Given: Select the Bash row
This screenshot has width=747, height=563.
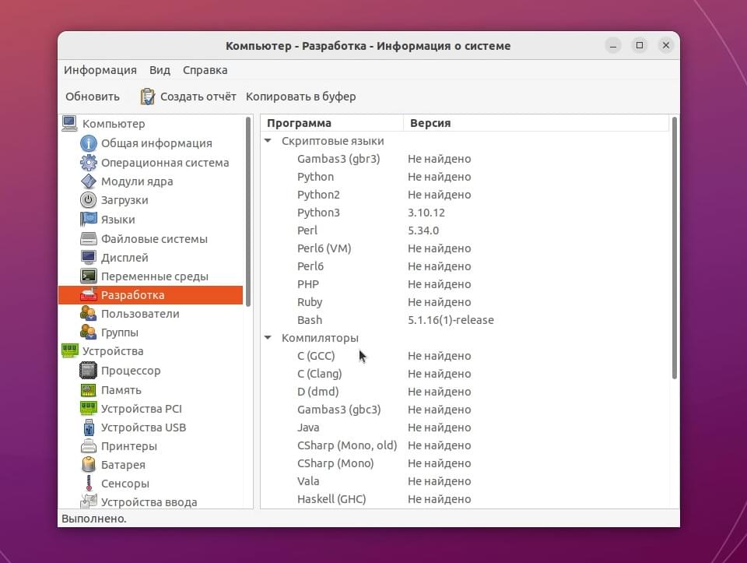Looking at the screenshot, I should tap(465, 320).
